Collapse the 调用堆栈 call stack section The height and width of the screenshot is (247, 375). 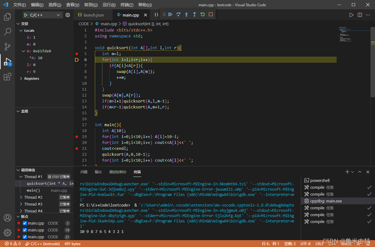(18, 170)
